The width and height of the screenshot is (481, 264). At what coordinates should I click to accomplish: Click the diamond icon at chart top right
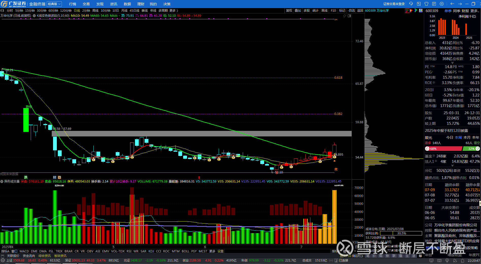point(345,16)
